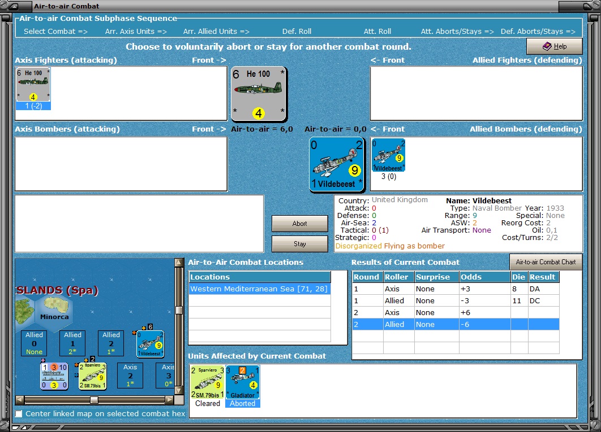Click the Axis 2 sea box on map
601x432 pixels.
130,376
